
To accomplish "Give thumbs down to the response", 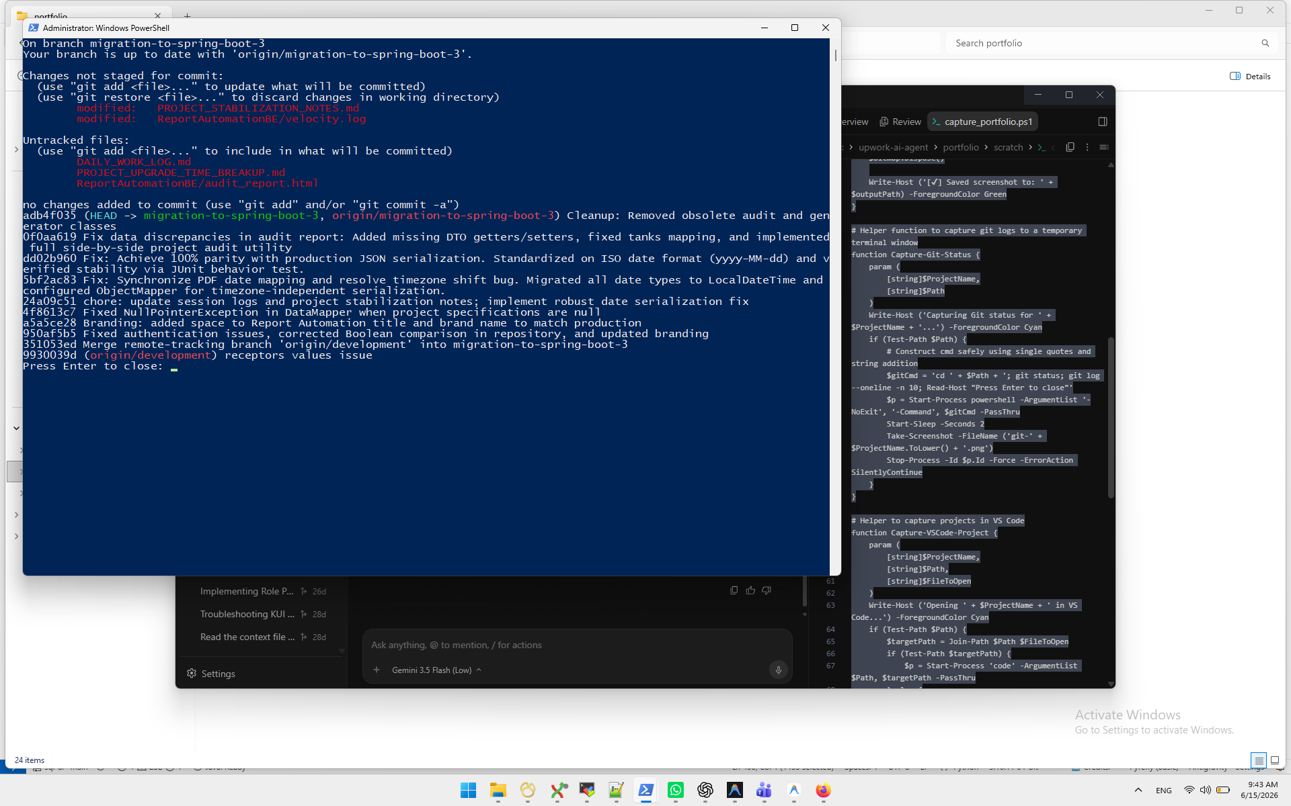I will pyautogui.click(x=767, y=590).
